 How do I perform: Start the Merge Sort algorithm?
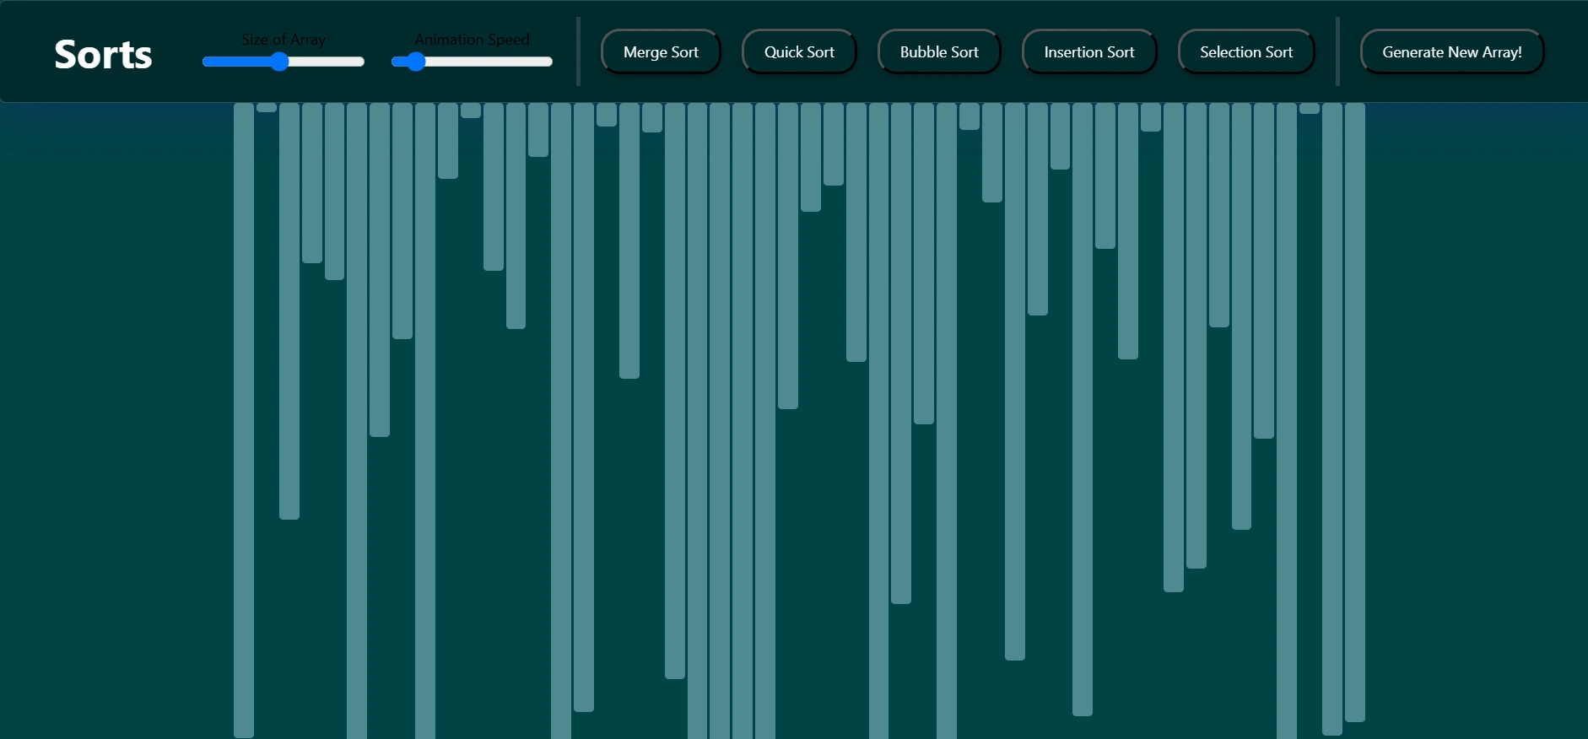coord(661,52)
